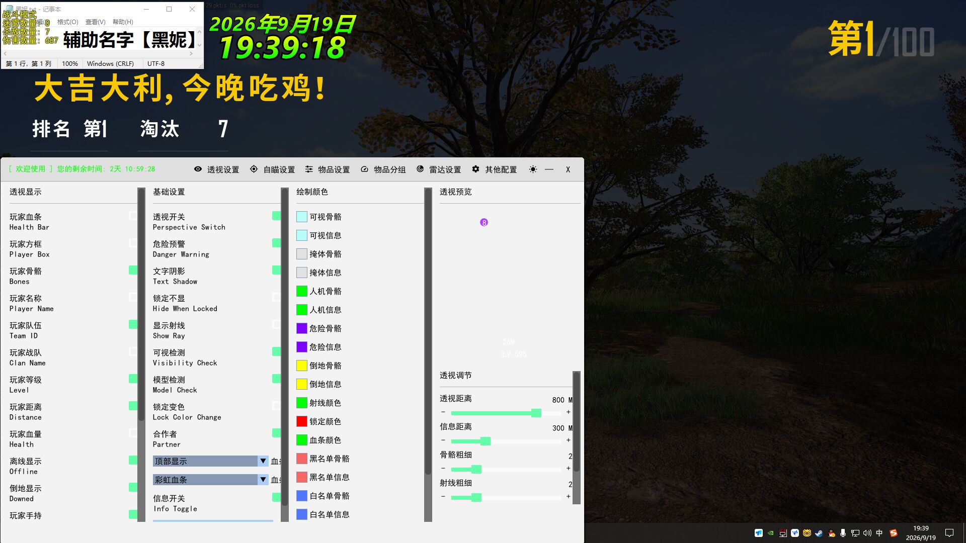Open the 查看(V) menu in Notepad
The image size is (966, 543).
95,22
